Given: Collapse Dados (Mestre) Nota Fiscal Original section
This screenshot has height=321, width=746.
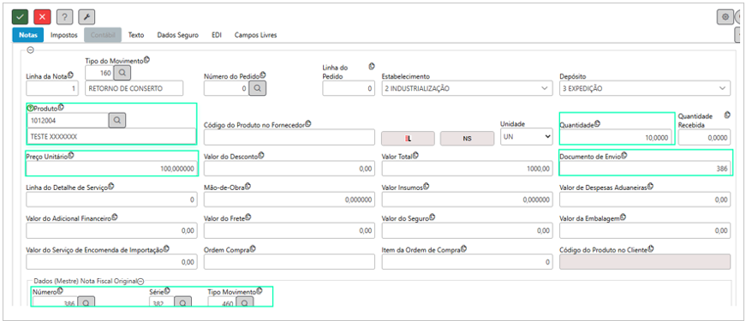Looking at the screenshot, I should click(140, 281).
